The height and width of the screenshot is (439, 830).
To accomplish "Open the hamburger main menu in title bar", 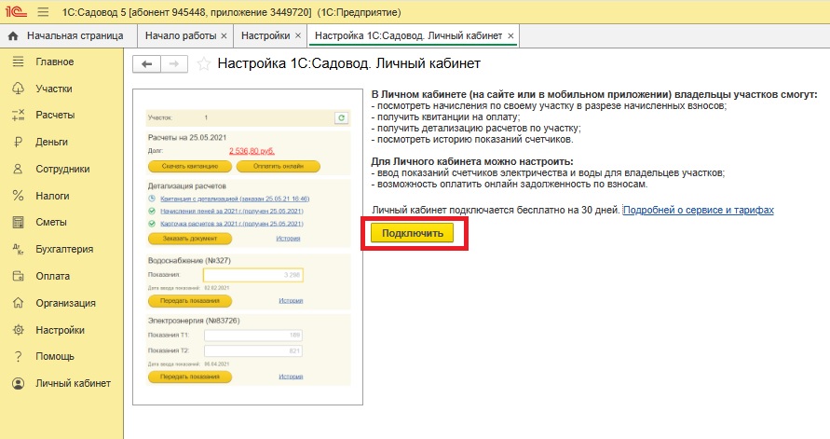I will pos(44,11).
